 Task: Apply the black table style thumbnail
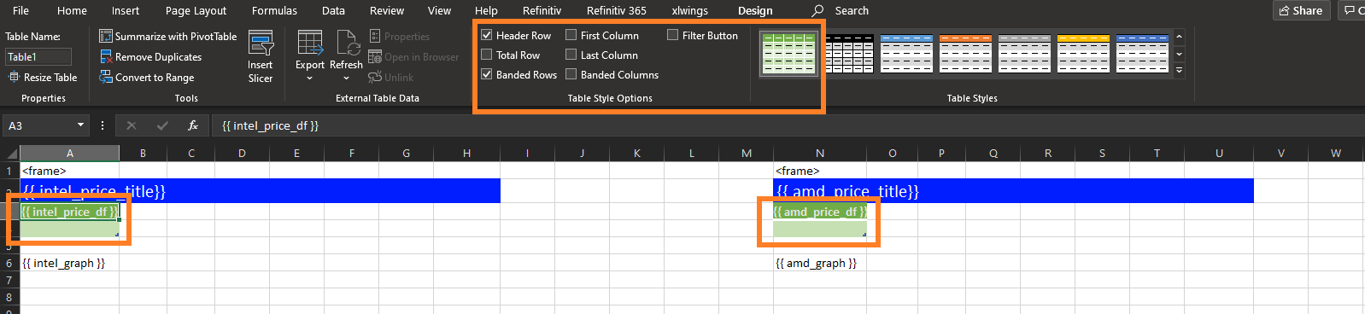tap(848, 54)
